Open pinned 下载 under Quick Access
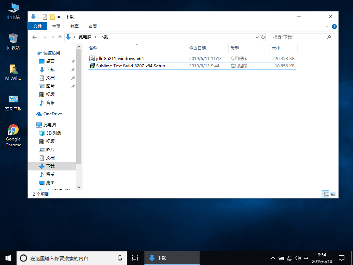Image resolution: width=353 pixels, height=265 pixels. (x=50, y=70)
